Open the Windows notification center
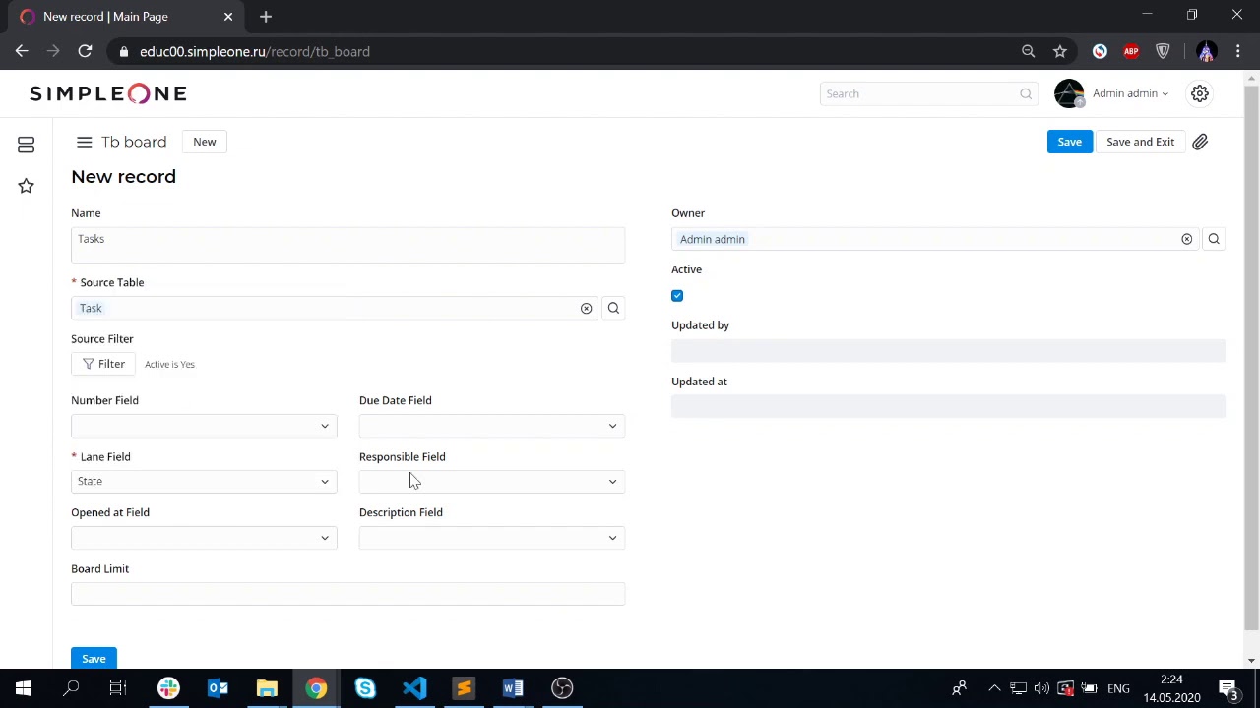Viewport: 1260px width, 708px height. [x=1228, y=688]
